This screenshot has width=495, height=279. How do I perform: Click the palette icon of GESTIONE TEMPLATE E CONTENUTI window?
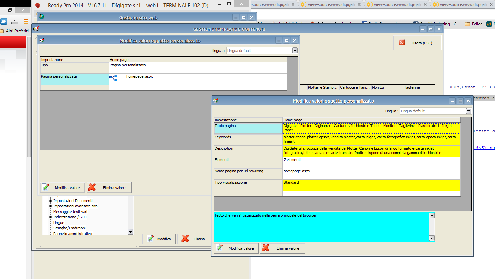click(x=36, y=29)
